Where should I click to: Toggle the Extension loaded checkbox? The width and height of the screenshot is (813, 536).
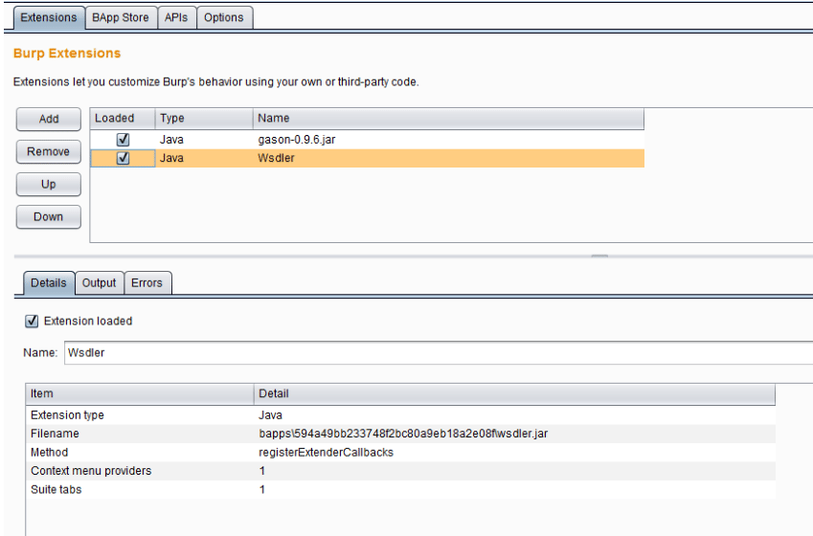click(32, 322)
